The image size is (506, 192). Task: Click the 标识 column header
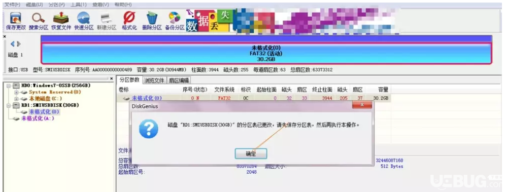coord(246,90)
